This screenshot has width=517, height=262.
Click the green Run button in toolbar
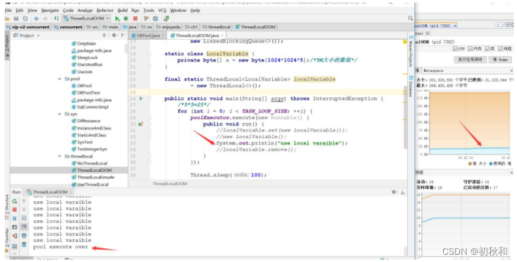tap(117, 18)
